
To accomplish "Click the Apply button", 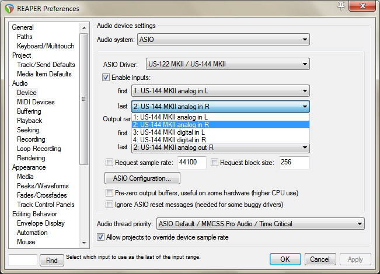I will 355,259.
